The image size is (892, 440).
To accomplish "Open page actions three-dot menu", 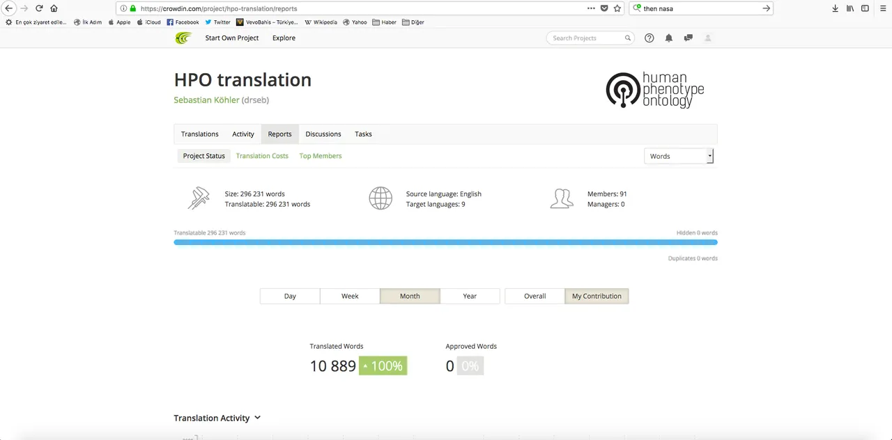I will point(591,8).
